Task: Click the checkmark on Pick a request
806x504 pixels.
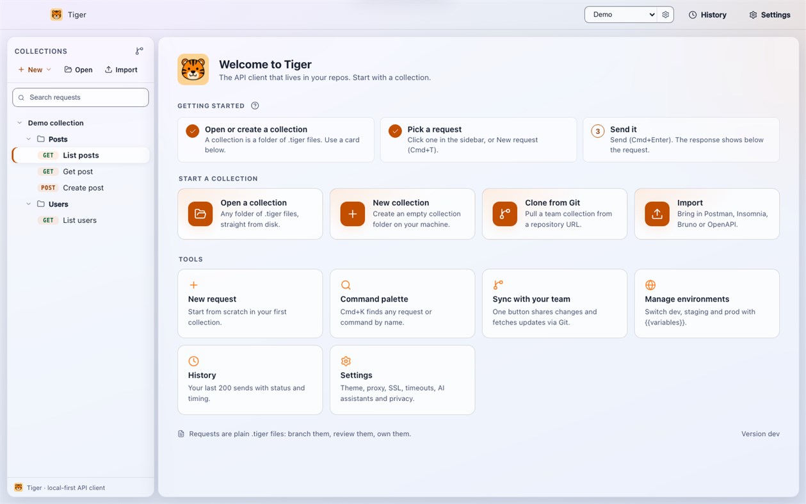Action: pos(395,131)
